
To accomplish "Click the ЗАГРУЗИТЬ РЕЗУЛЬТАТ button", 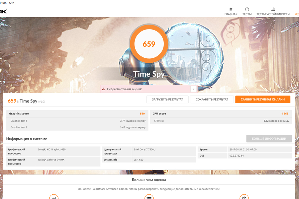I will pyautogui.click(x=167, y=99).
